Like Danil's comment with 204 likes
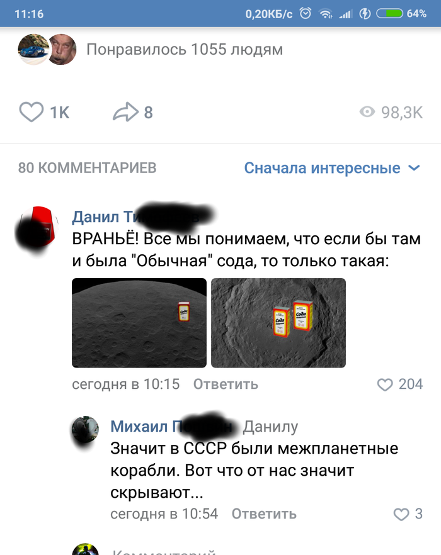The image size is (441, 555). (385, 384)
